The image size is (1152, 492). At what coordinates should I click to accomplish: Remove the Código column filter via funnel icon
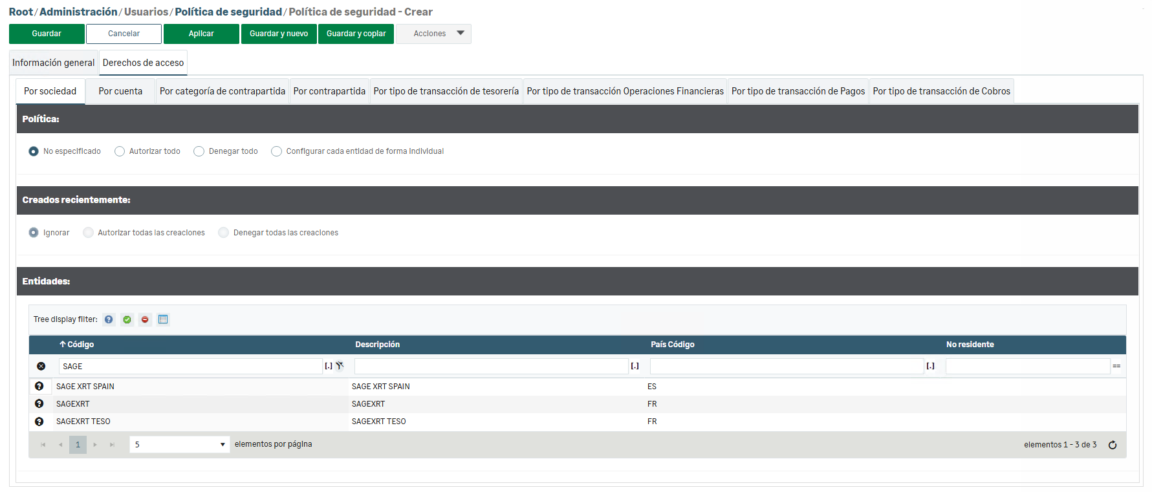(x=340, y=366)
